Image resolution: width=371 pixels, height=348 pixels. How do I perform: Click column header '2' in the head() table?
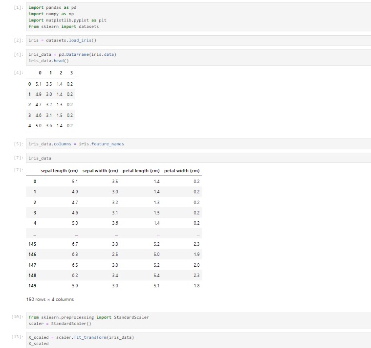61,73
